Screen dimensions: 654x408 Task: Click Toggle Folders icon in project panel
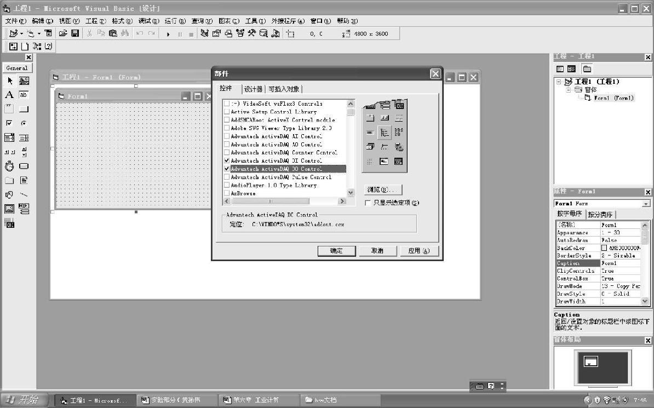point(587,69)
